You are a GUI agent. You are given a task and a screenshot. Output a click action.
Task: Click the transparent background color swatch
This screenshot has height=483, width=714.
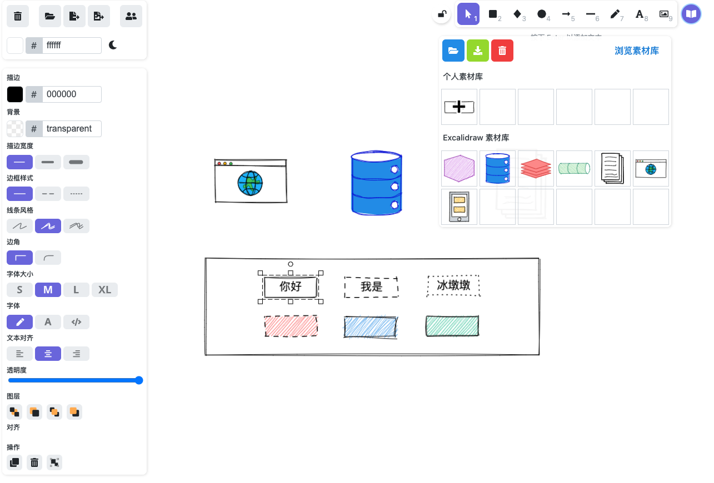pos(15,129)
